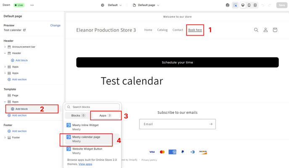Expand the second Apps section in Header group
This screenshot has width=289, height=168.
tap(5, 73)
